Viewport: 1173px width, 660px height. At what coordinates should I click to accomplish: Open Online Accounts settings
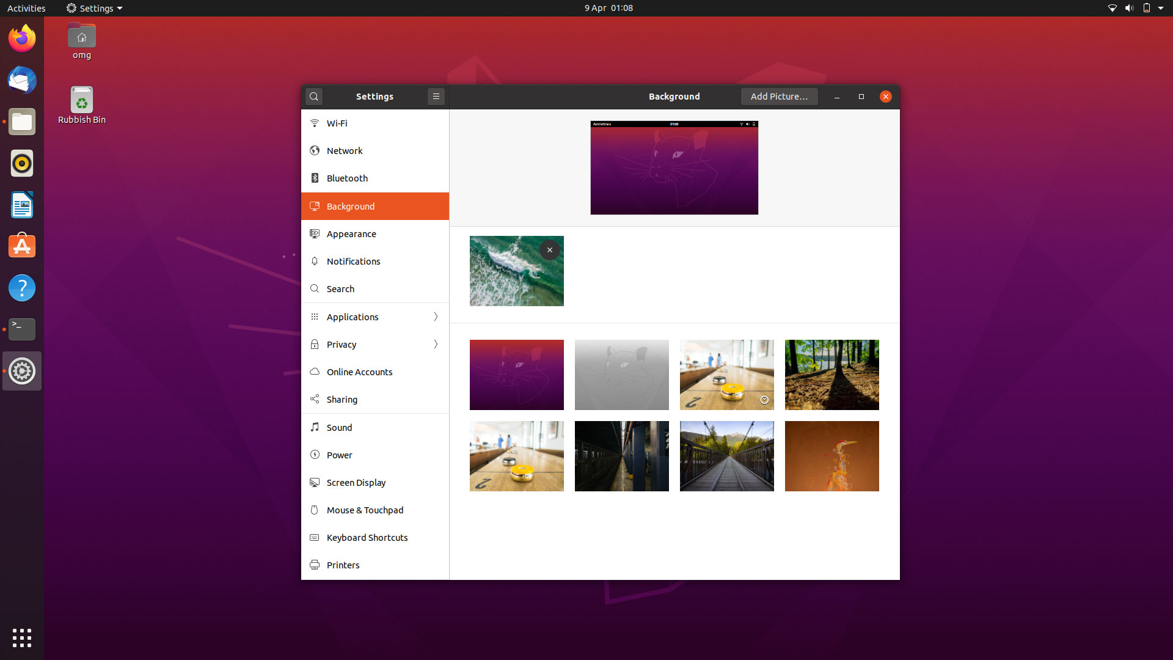(375, 372)
